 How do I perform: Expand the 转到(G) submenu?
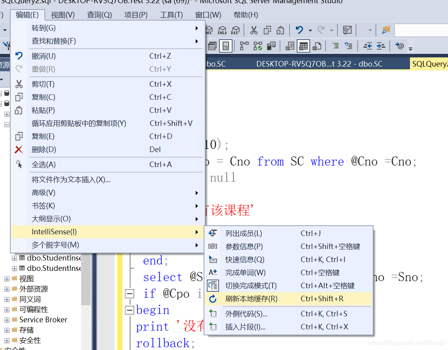[x=107, y=28]
